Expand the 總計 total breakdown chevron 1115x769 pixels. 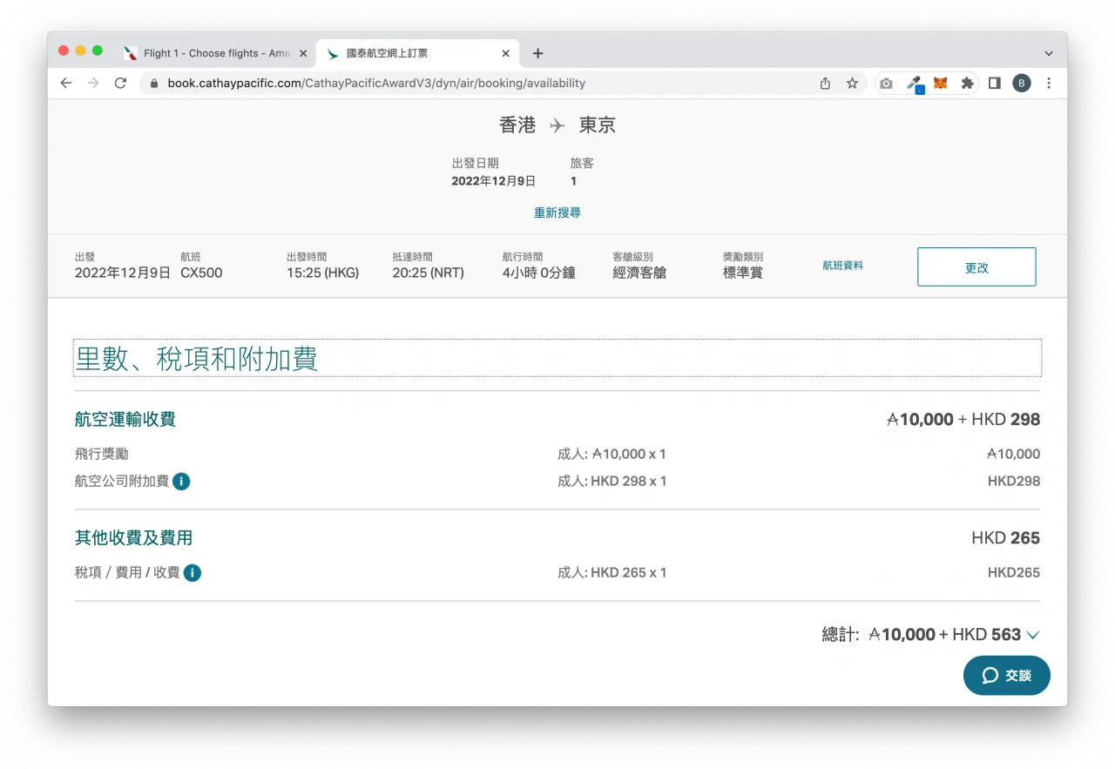click(1033, 635)
